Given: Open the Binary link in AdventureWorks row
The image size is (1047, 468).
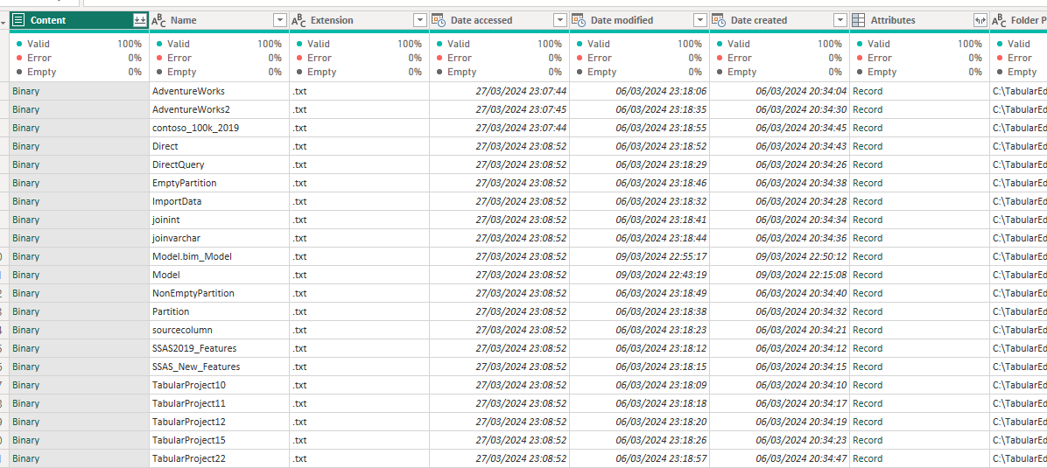Looking at the screenshot, I should point(26,91).
